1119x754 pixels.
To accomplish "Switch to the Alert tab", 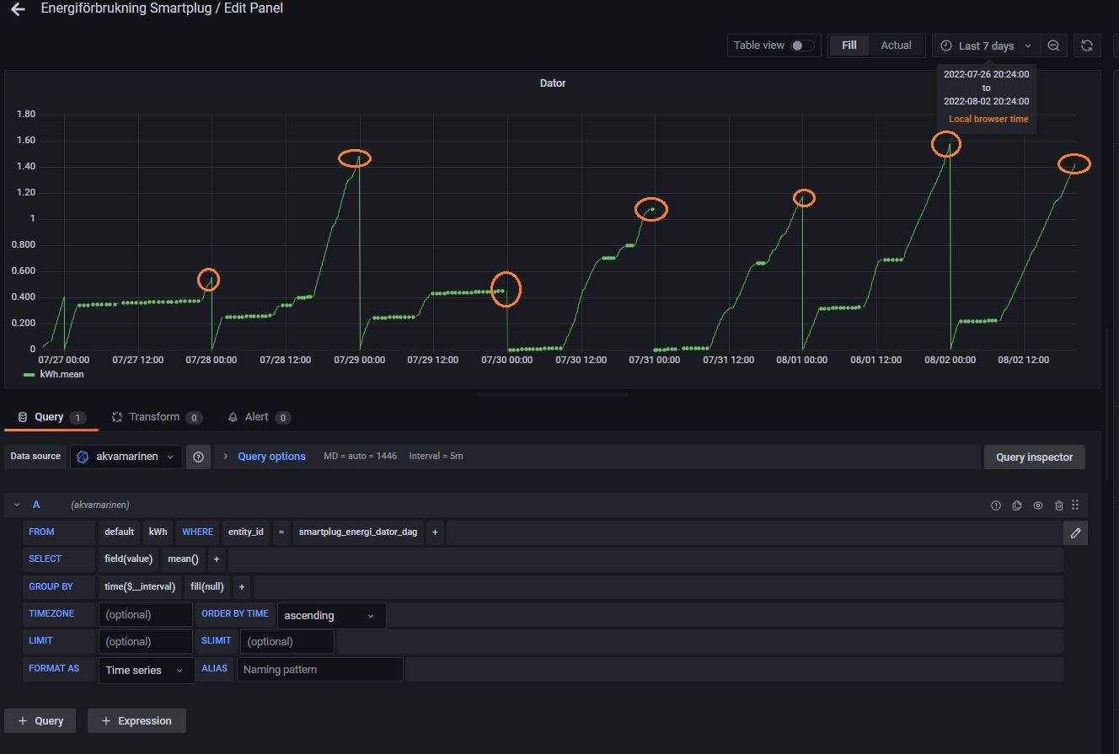I will (259, 416).
